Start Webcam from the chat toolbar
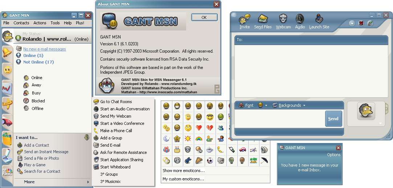The width and height of the screenshot is (393, 188). pyautogui.click(x=283, y=19)
